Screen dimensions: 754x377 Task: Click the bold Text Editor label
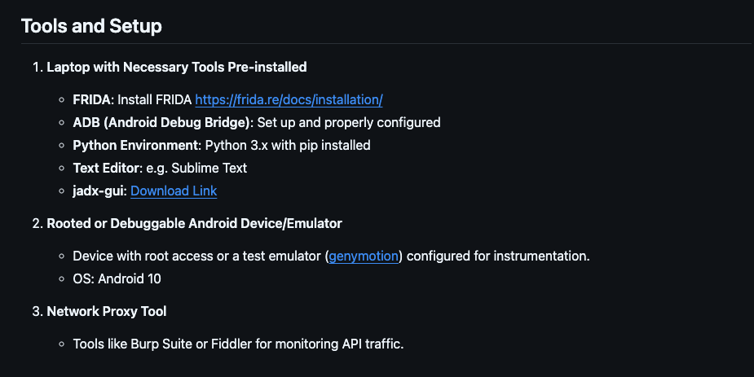pos(106,168)
